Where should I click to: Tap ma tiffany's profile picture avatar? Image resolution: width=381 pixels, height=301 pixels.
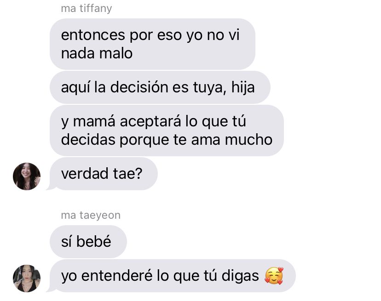pyautogui.click(x=27, y=176)
